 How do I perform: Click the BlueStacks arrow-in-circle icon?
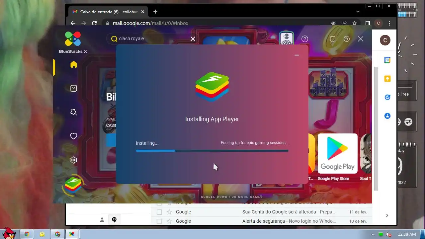click(347, 39)
